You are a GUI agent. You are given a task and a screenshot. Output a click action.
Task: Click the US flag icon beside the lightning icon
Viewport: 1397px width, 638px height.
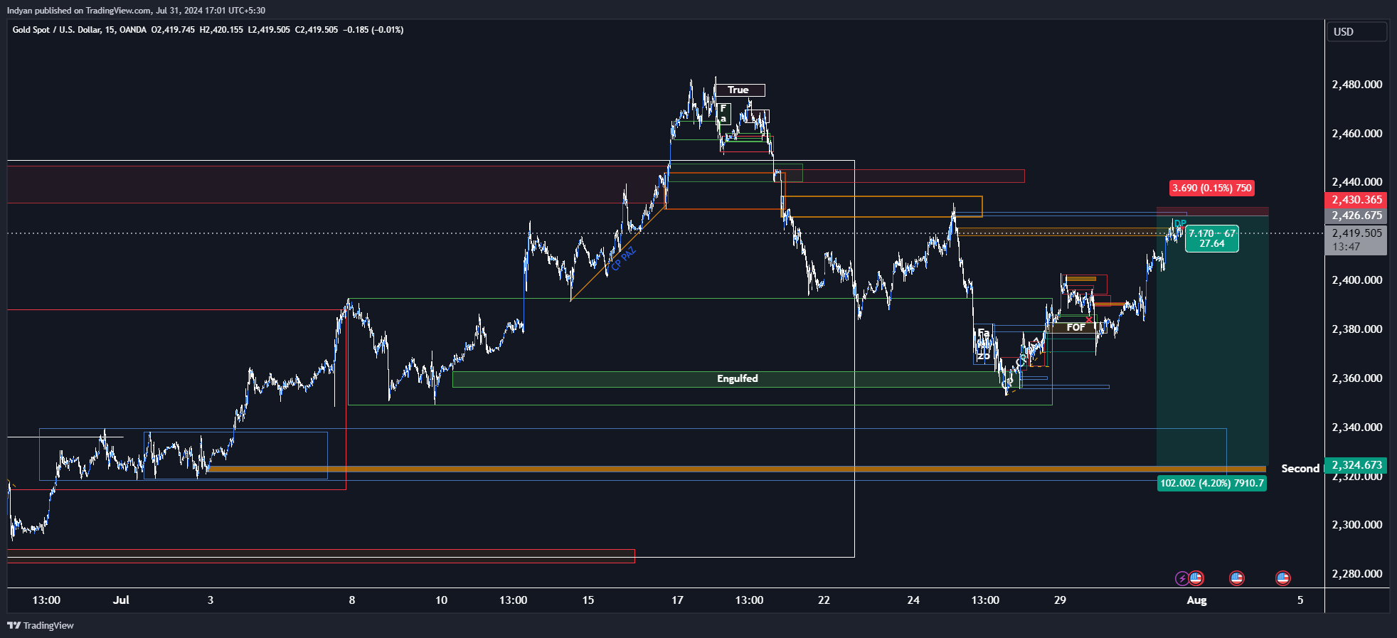[x=1196, y=578]
